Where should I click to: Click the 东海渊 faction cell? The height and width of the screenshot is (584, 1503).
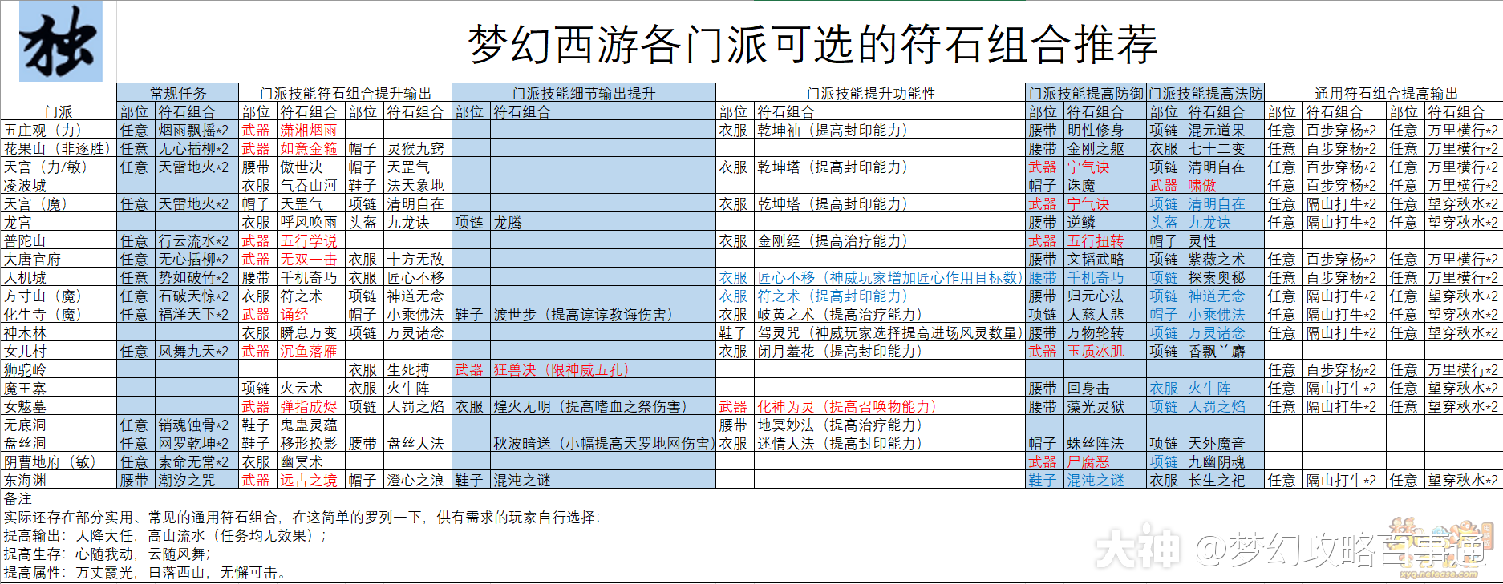tap(25, 481)
